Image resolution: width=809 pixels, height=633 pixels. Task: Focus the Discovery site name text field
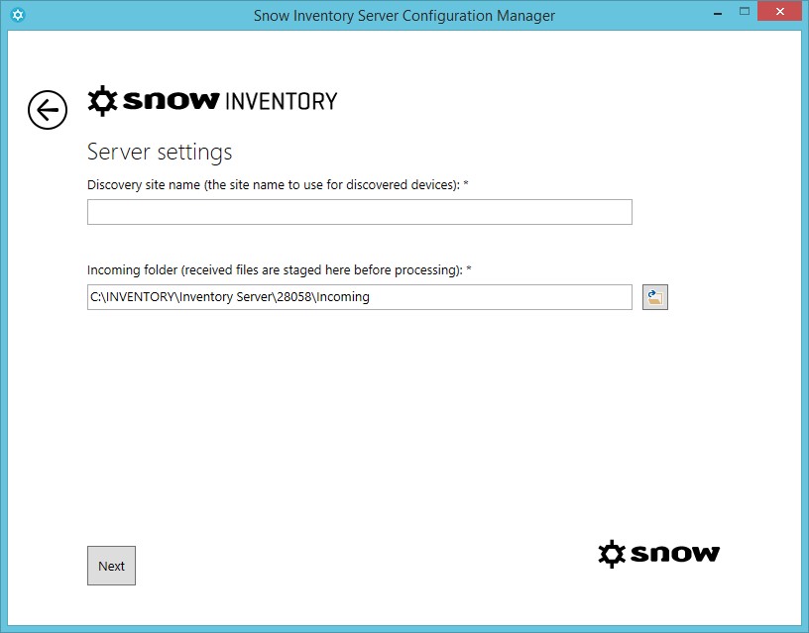point(360,212)
